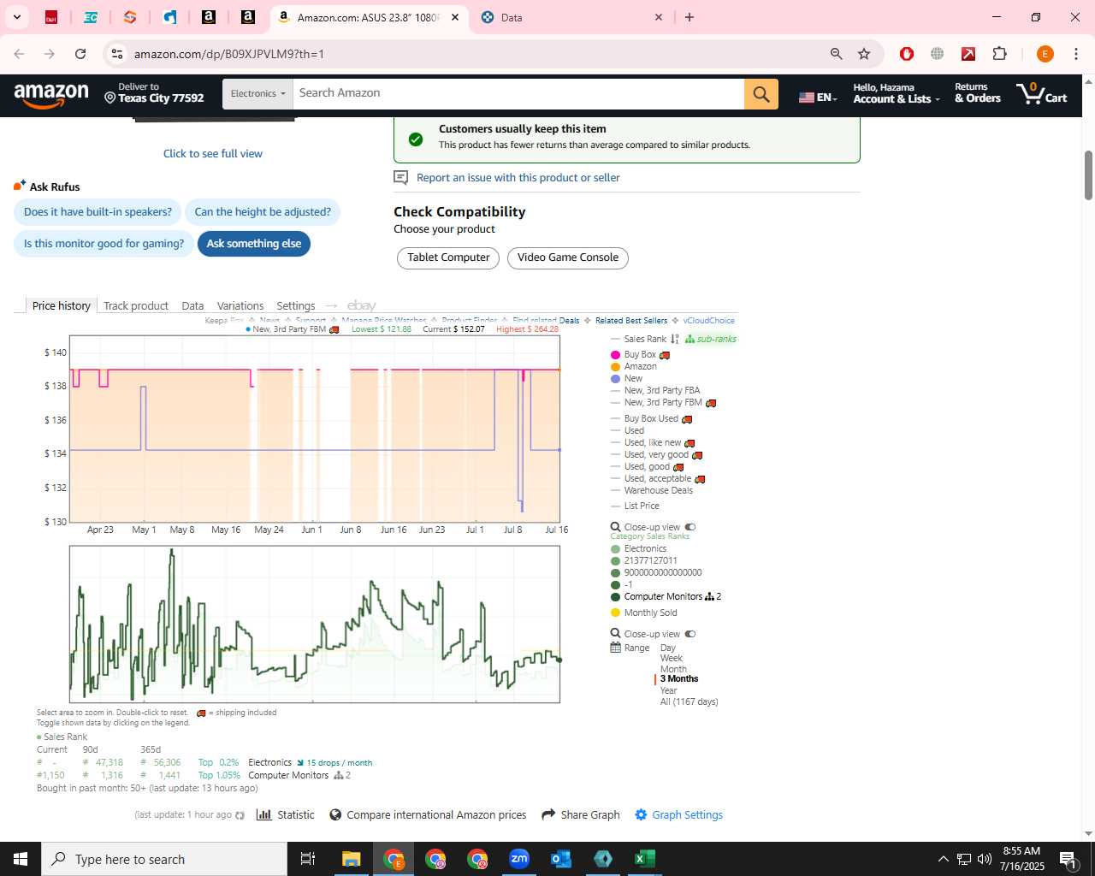Viewport: 1095px width, 876px height.
Task: Open Outlook from the taskbar
Action: click(x=561, y=859)
